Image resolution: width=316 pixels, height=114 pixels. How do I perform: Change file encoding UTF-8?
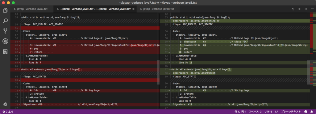268,112
